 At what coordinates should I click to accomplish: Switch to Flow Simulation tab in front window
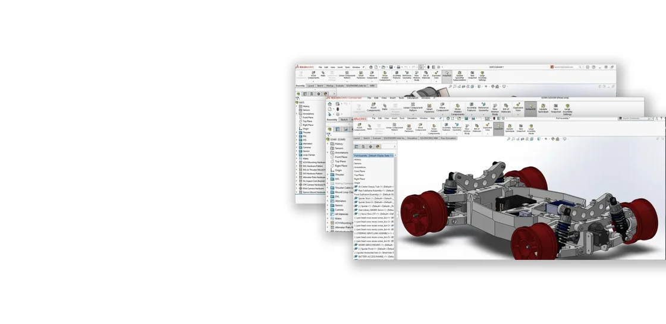448,138
